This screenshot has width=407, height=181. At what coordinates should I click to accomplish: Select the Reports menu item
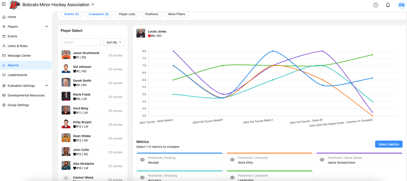(13, 65)
